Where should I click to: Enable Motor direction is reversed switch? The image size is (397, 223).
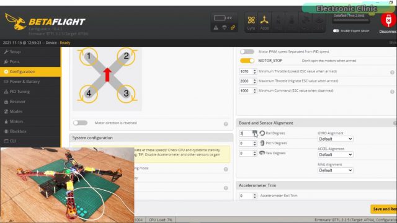[80, 123]
